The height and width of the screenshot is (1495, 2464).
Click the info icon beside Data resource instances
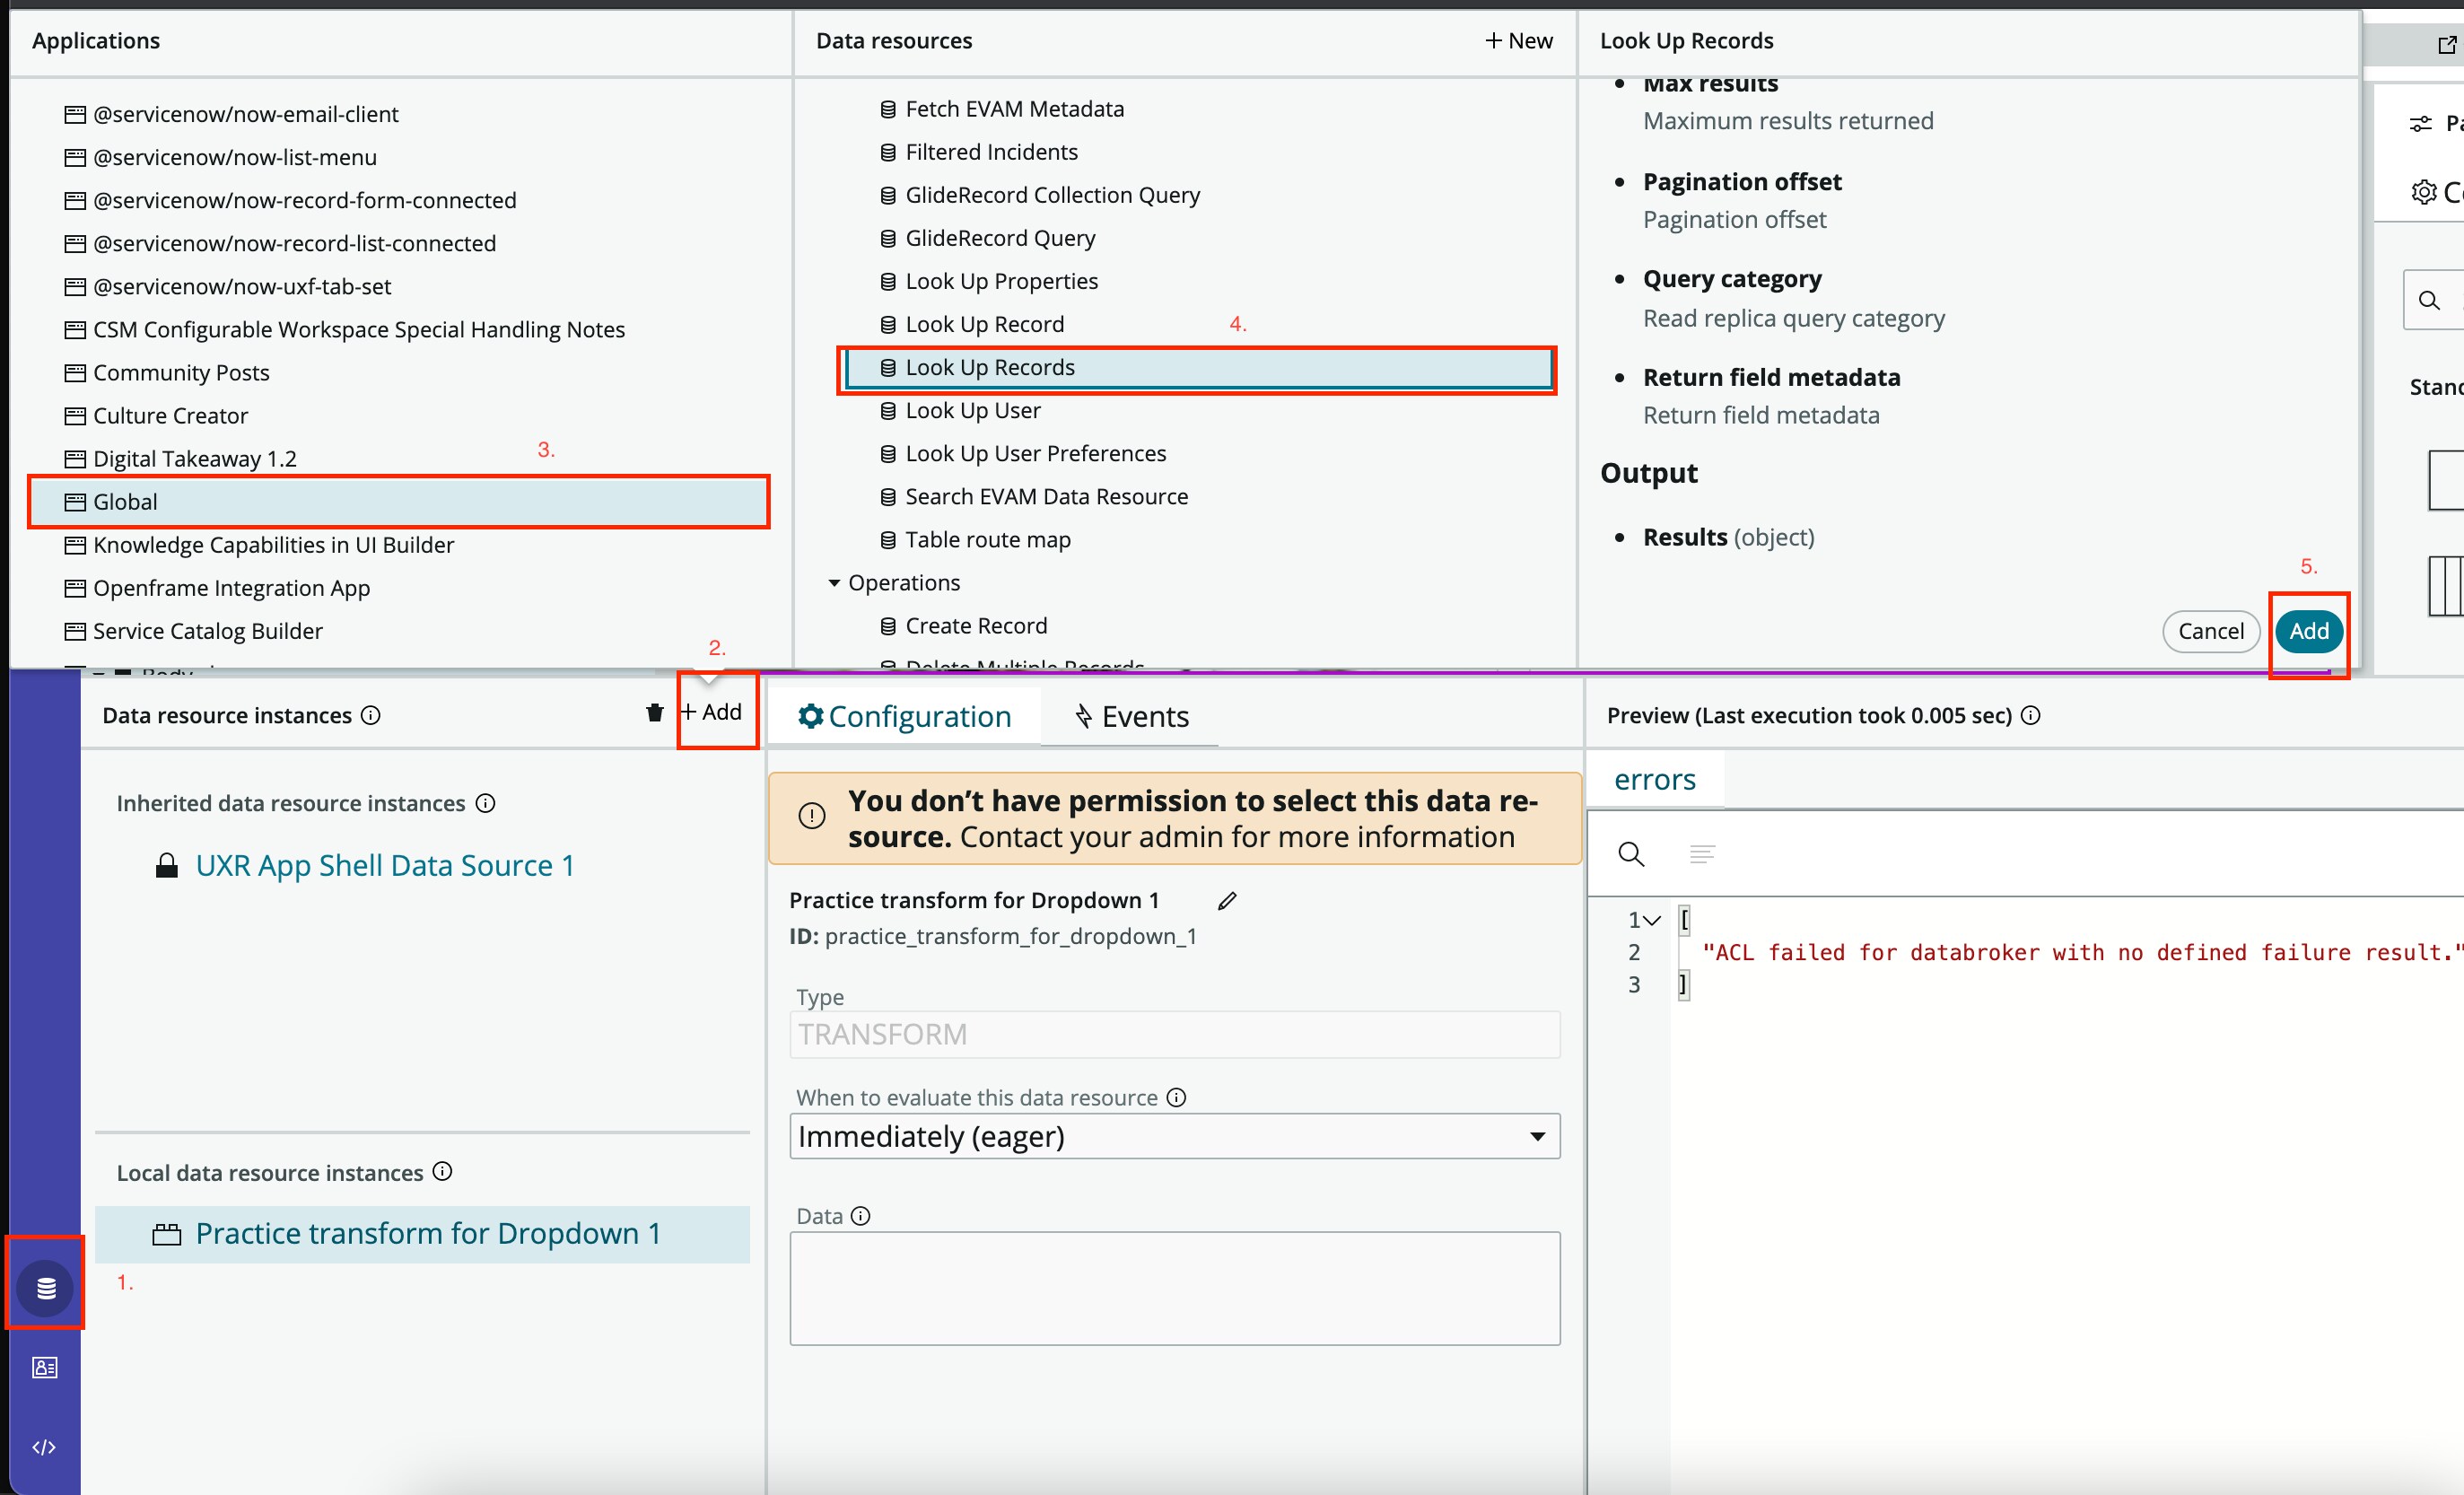371,715
